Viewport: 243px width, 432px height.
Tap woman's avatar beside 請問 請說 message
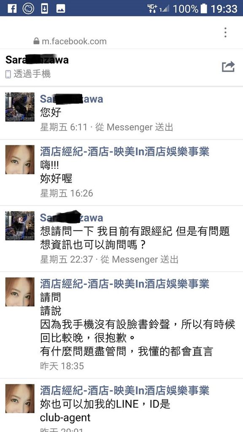(x=20, y=292)
